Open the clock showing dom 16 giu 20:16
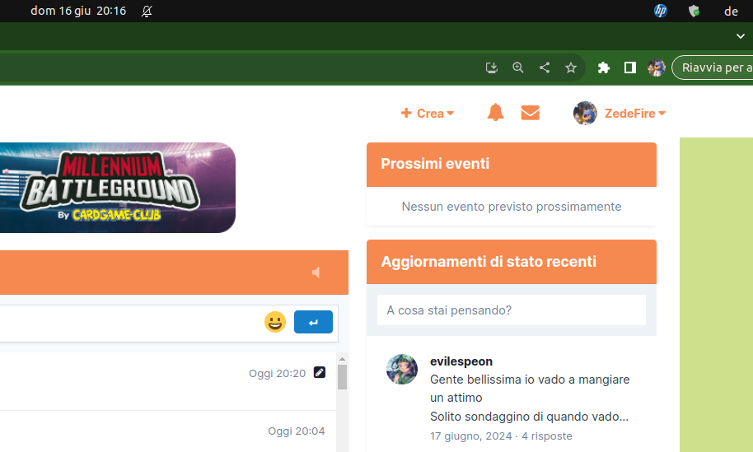The height and width of the screenshot is (452, 753). (78, 11)
